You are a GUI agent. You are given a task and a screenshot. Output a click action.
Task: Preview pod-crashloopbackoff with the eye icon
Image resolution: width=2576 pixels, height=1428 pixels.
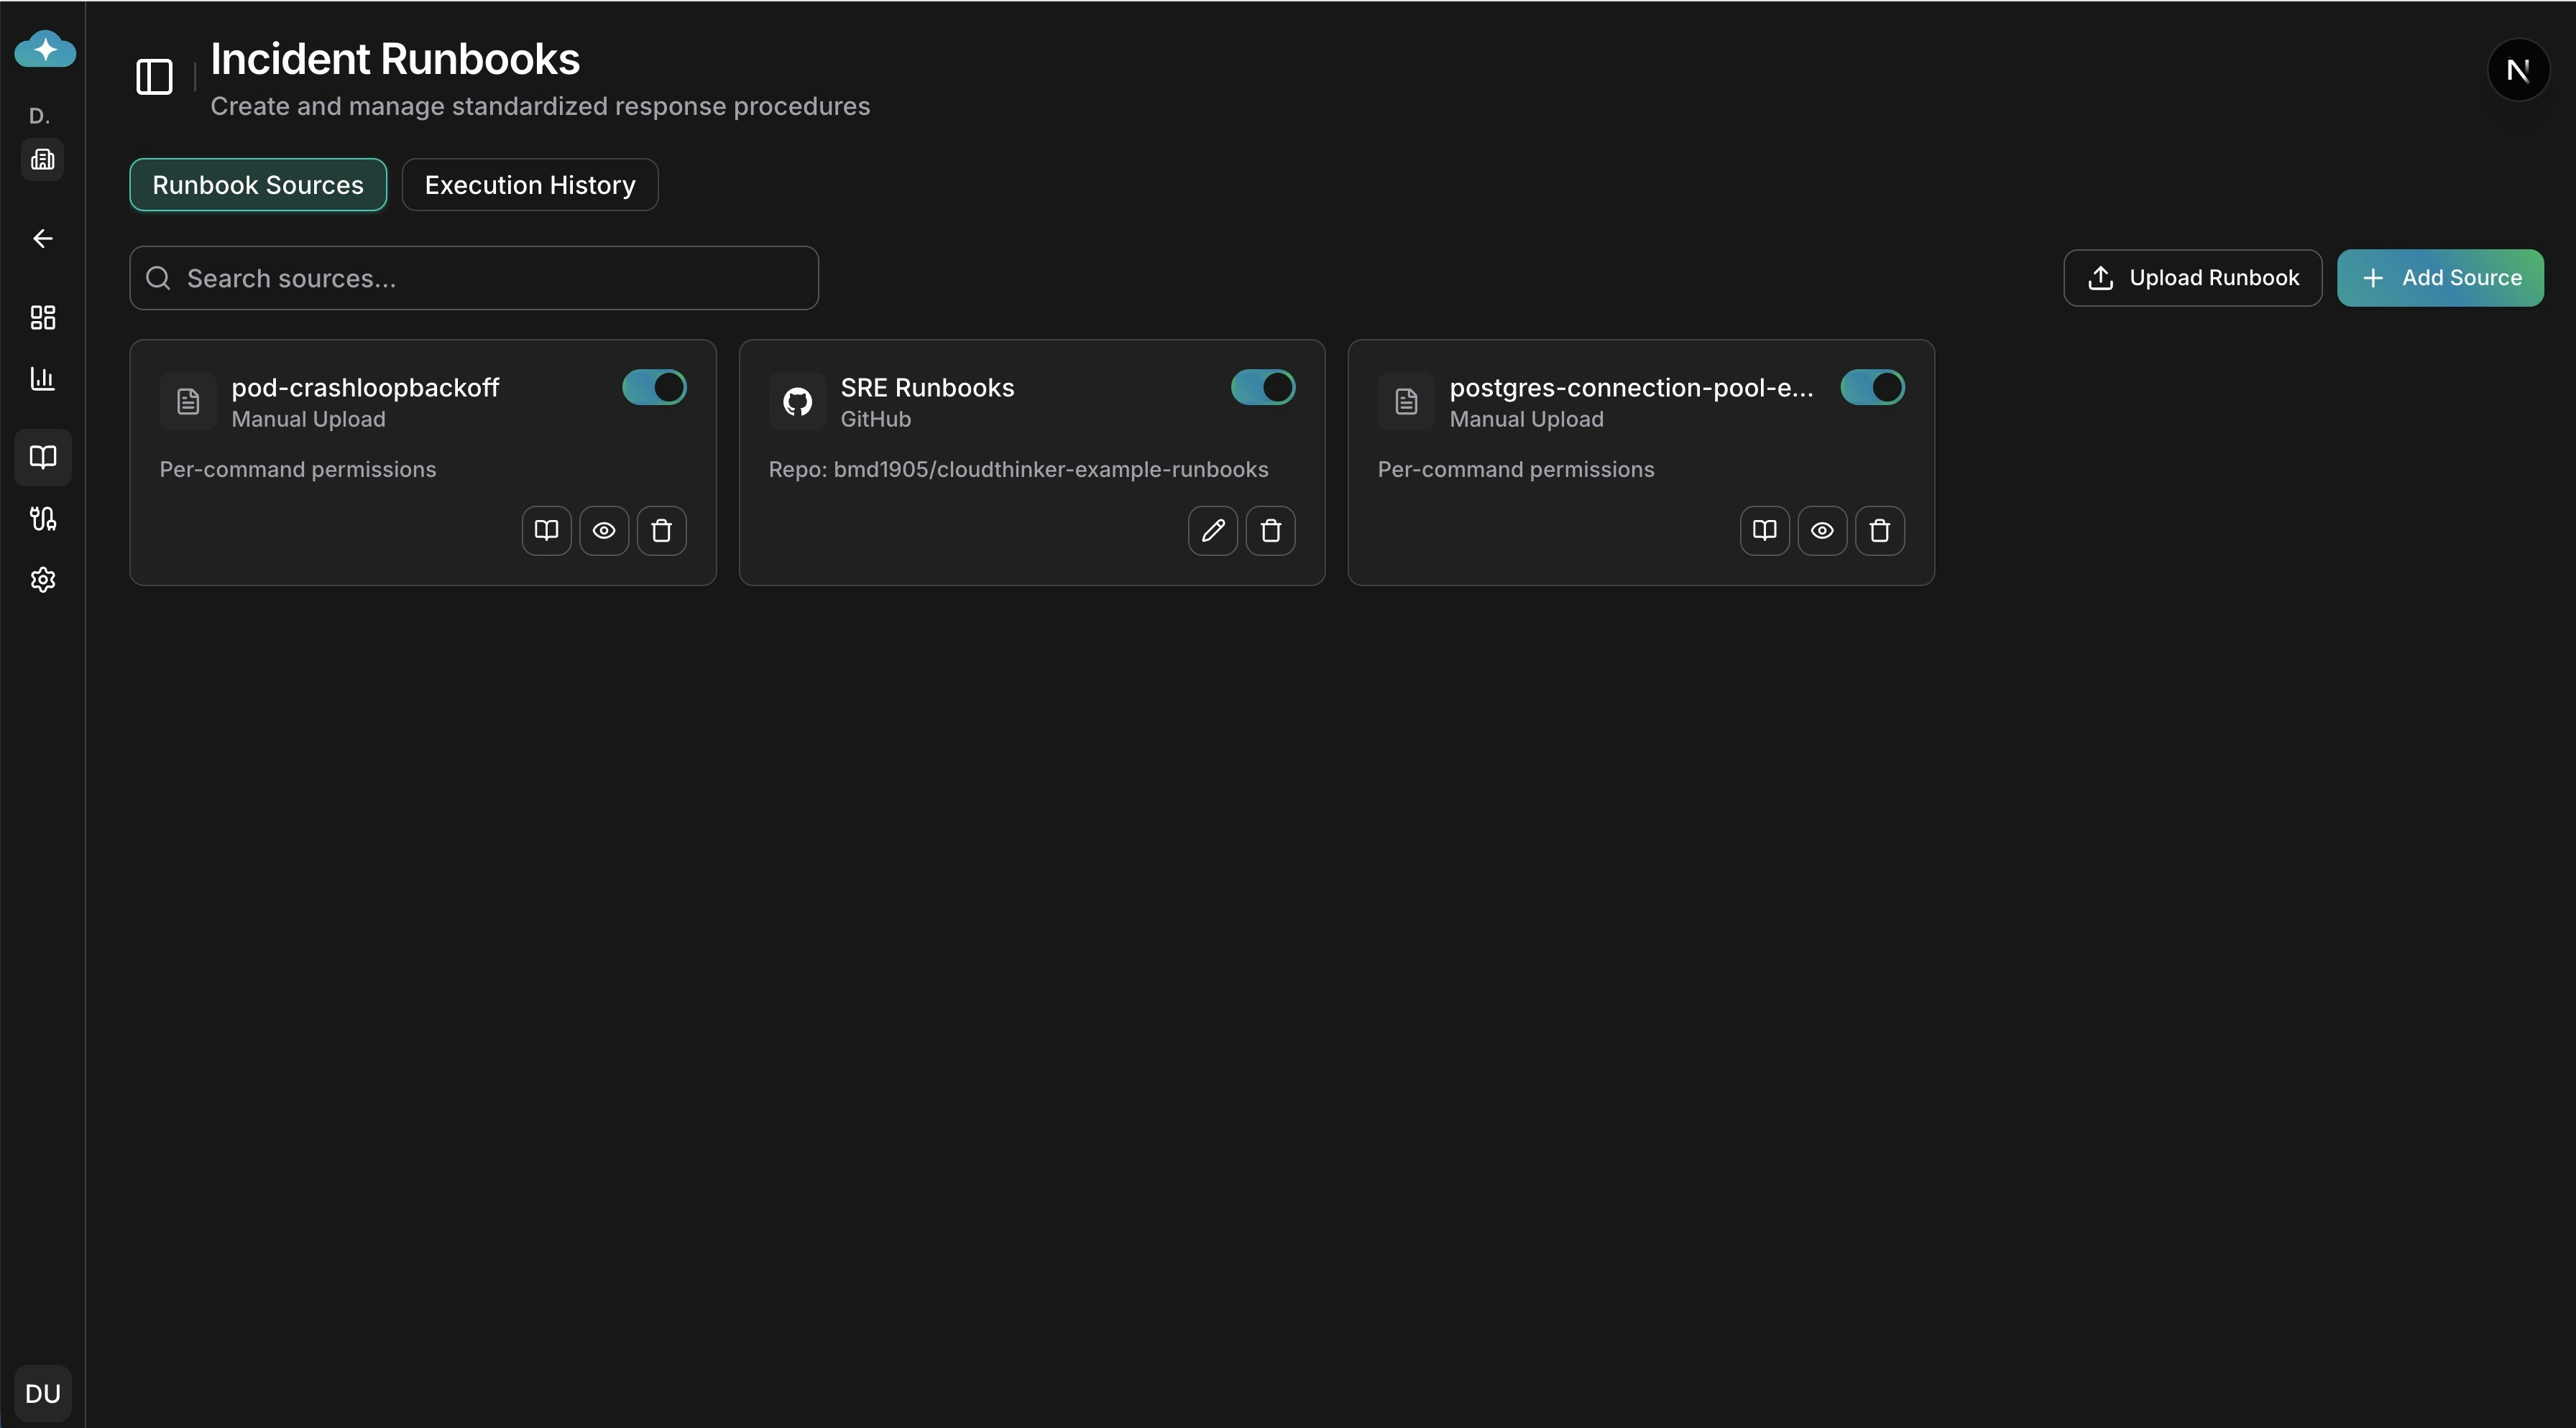tap(603, 531)
